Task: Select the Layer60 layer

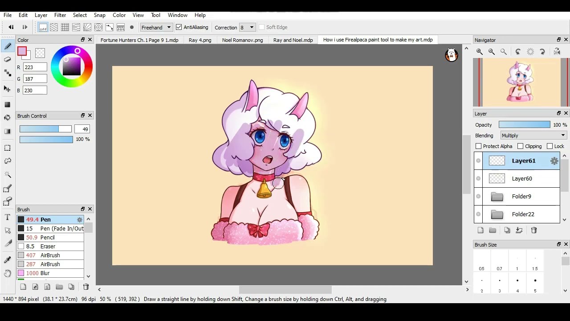Action: pyautogui.click(x=522, y=179)
